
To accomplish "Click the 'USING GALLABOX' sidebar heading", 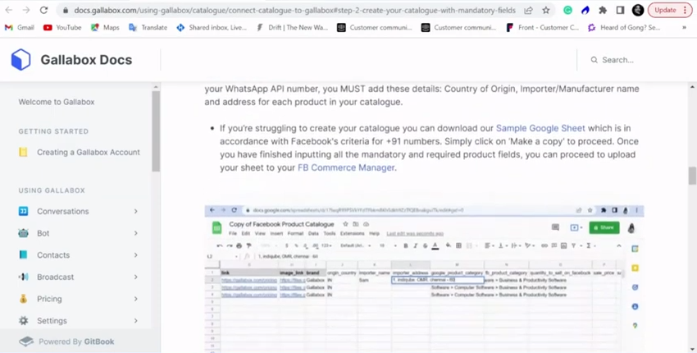I will tap(52, 190).
